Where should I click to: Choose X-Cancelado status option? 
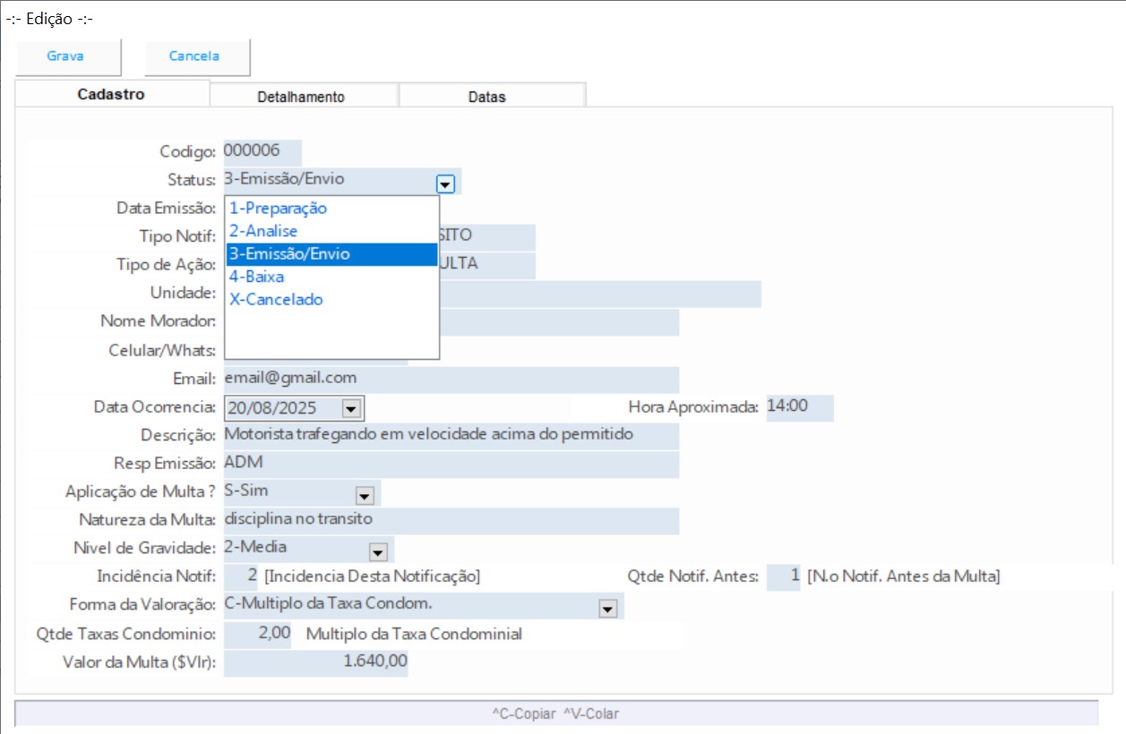click(276, 300)
